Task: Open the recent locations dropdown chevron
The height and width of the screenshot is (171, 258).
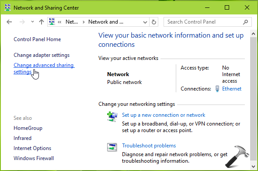Action: pyautogui.click(x=32, y=21)
